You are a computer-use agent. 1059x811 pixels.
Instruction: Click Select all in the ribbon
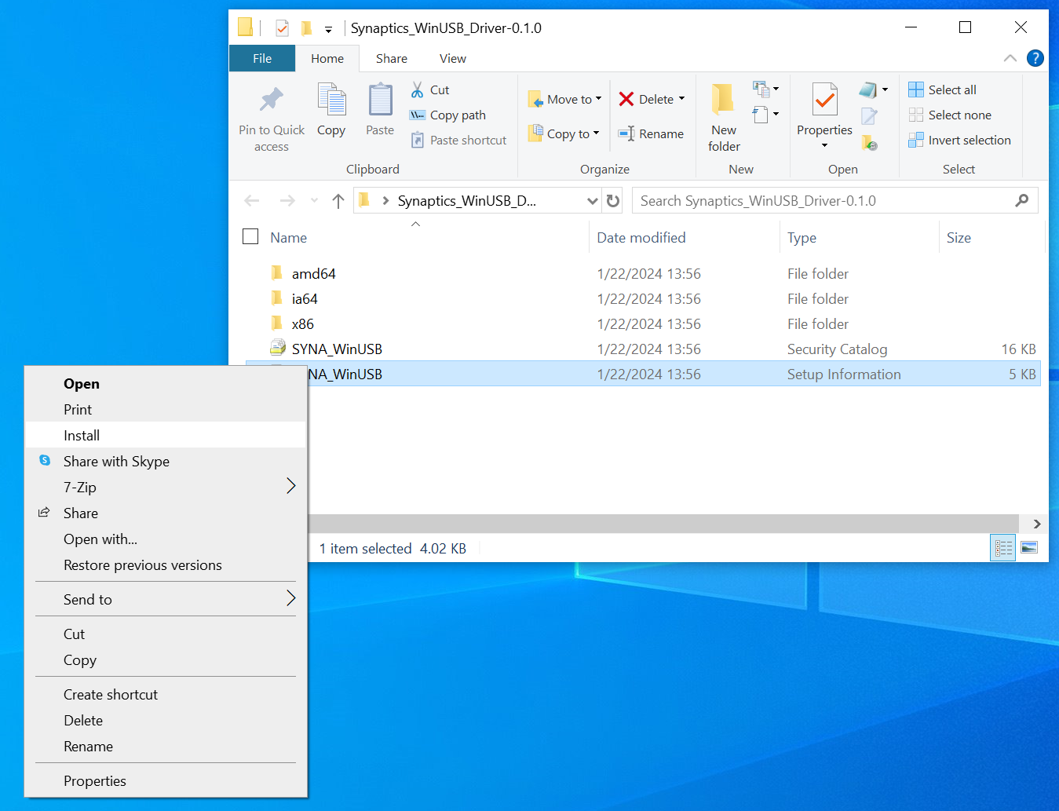click(951, 90)
